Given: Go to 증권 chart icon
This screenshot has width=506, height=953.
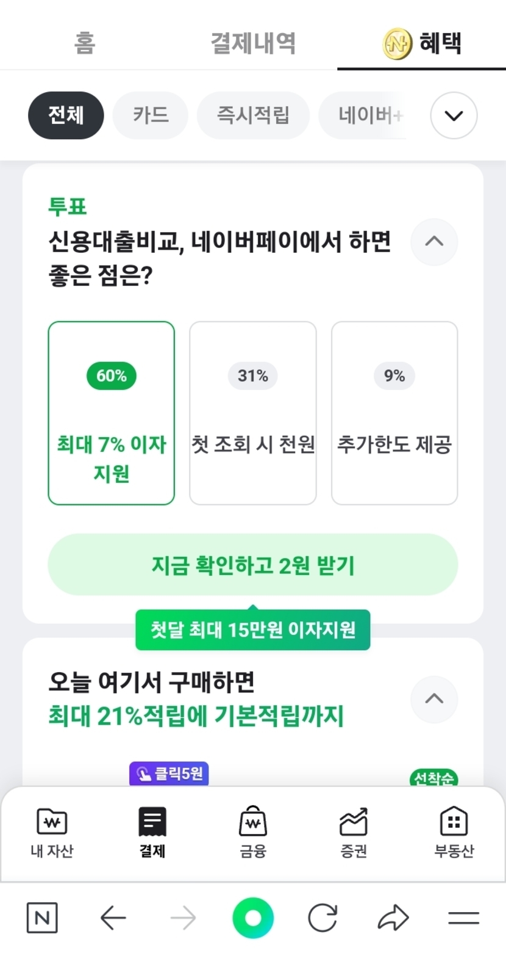Looking at the screenshot, I should (354, 822).
